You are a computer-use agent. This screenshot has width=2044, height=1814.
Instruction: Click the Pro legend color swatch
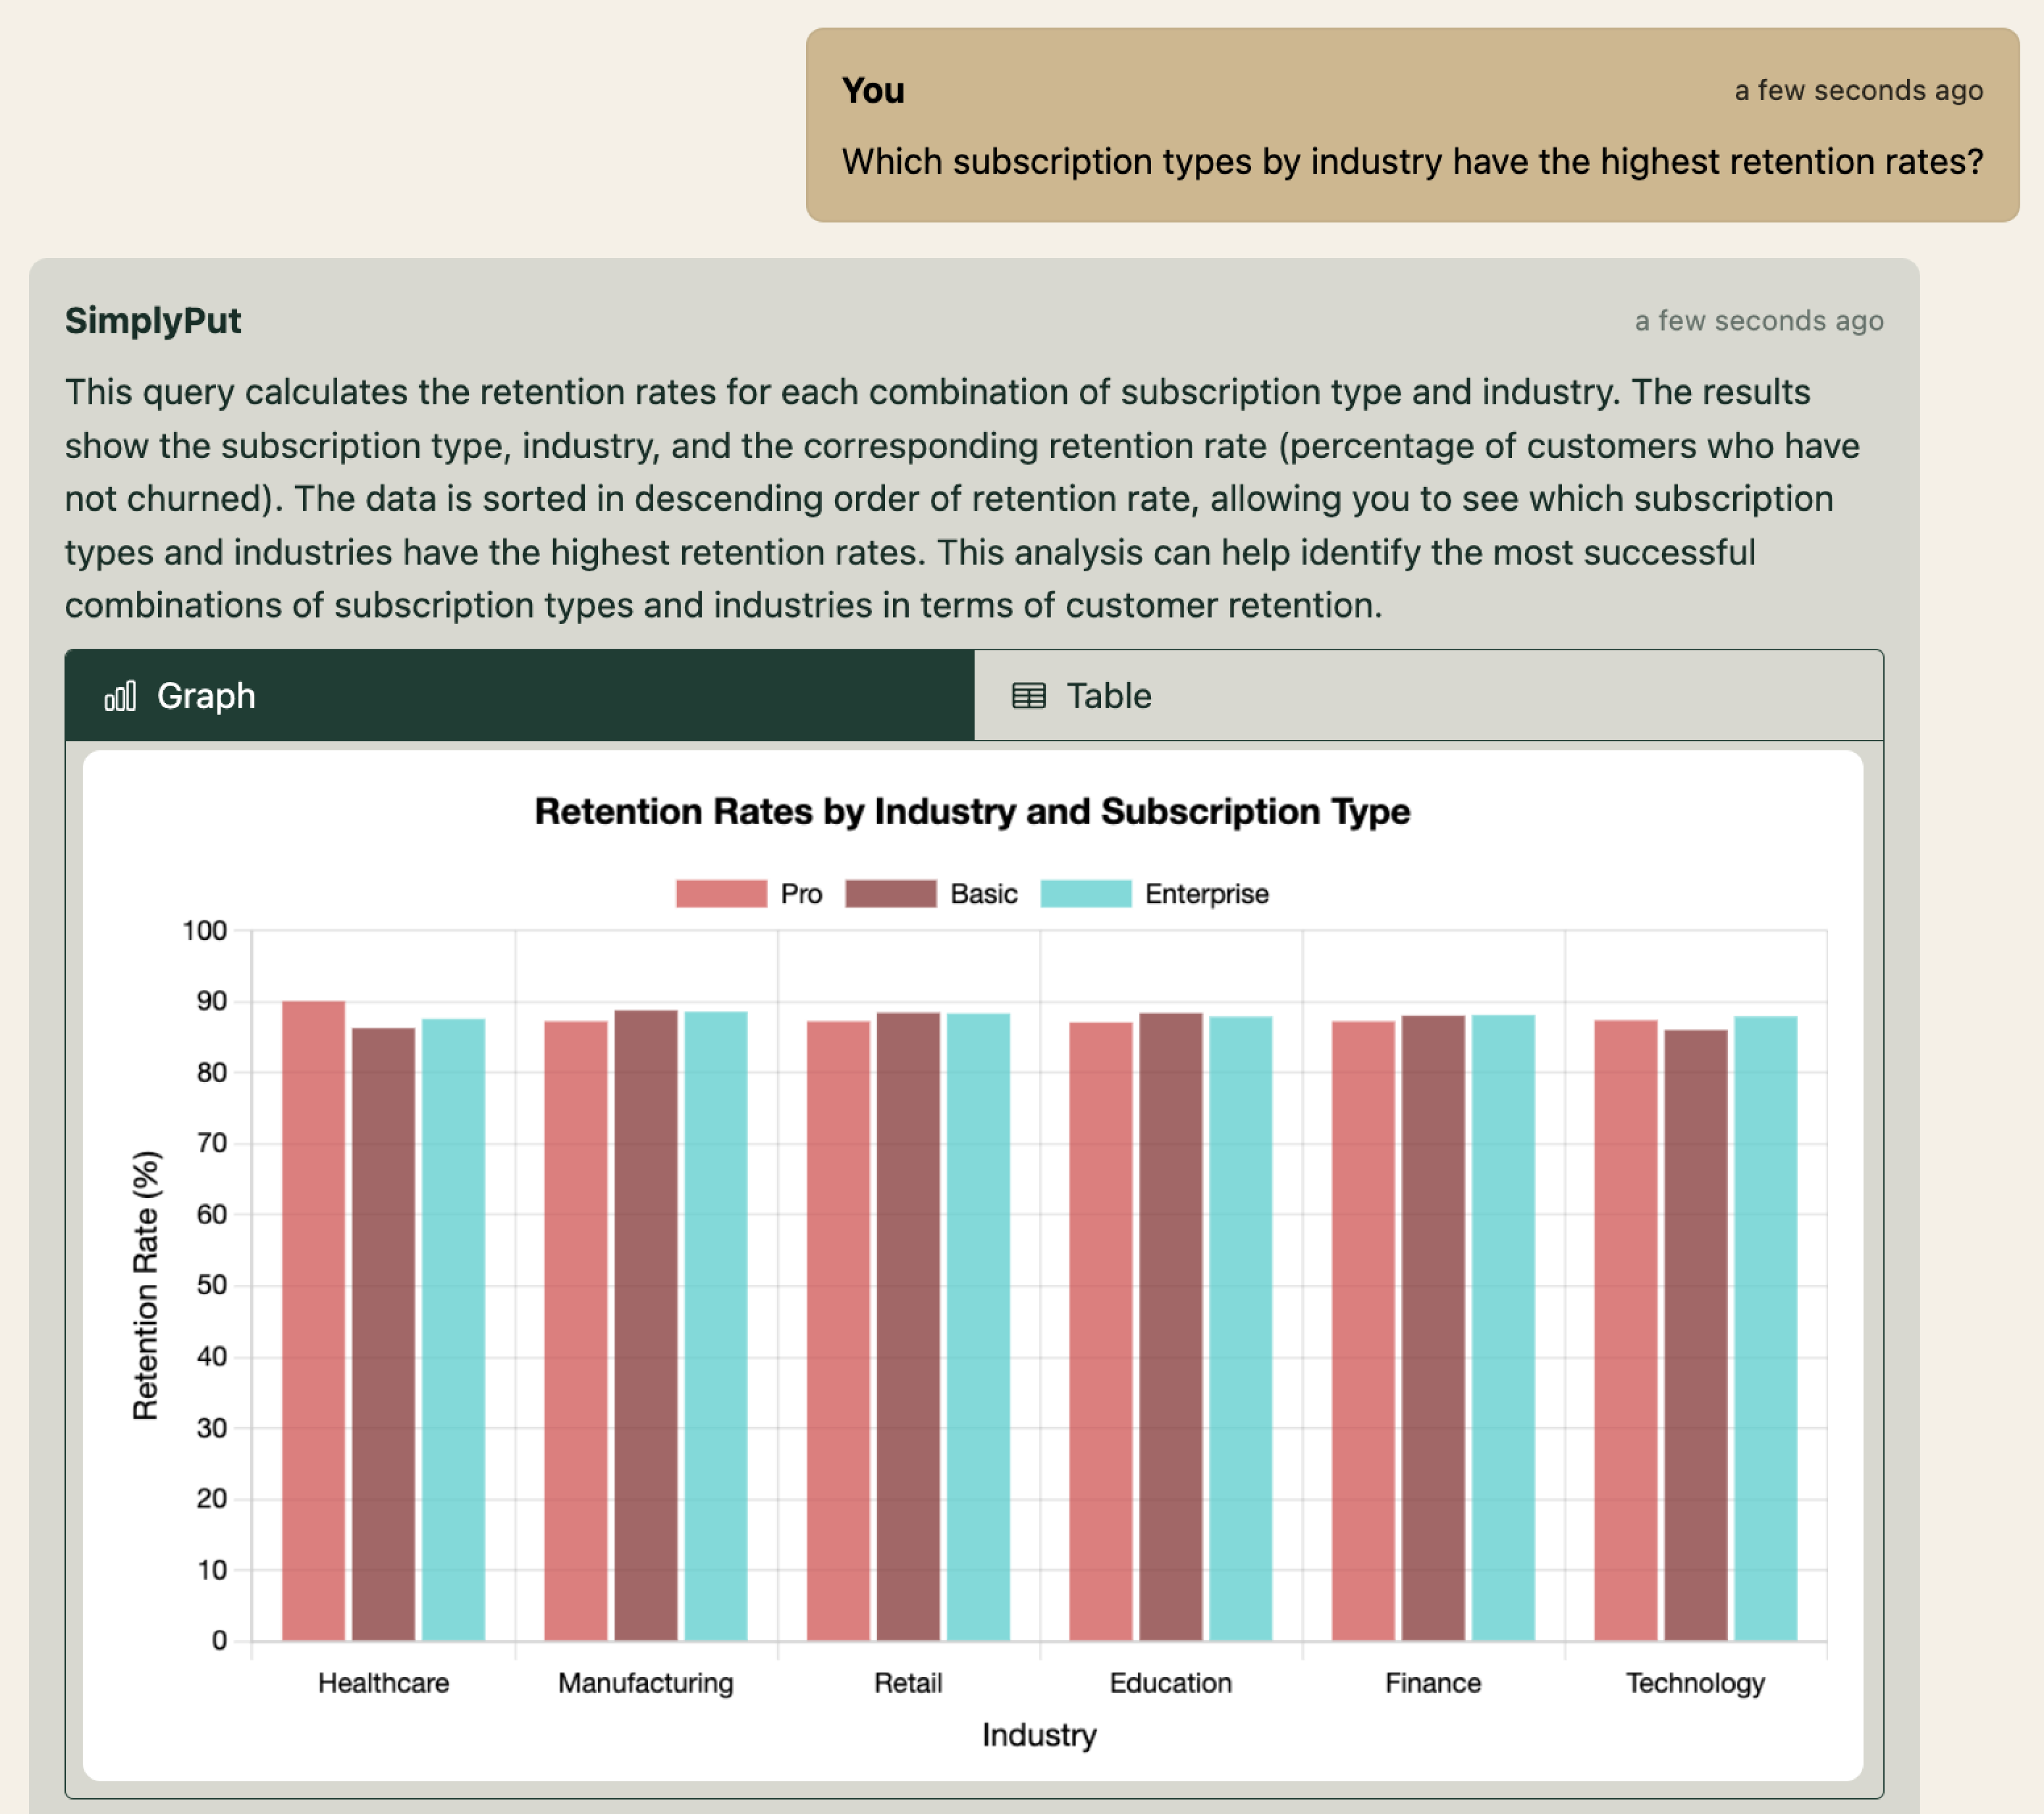[721, 894]
